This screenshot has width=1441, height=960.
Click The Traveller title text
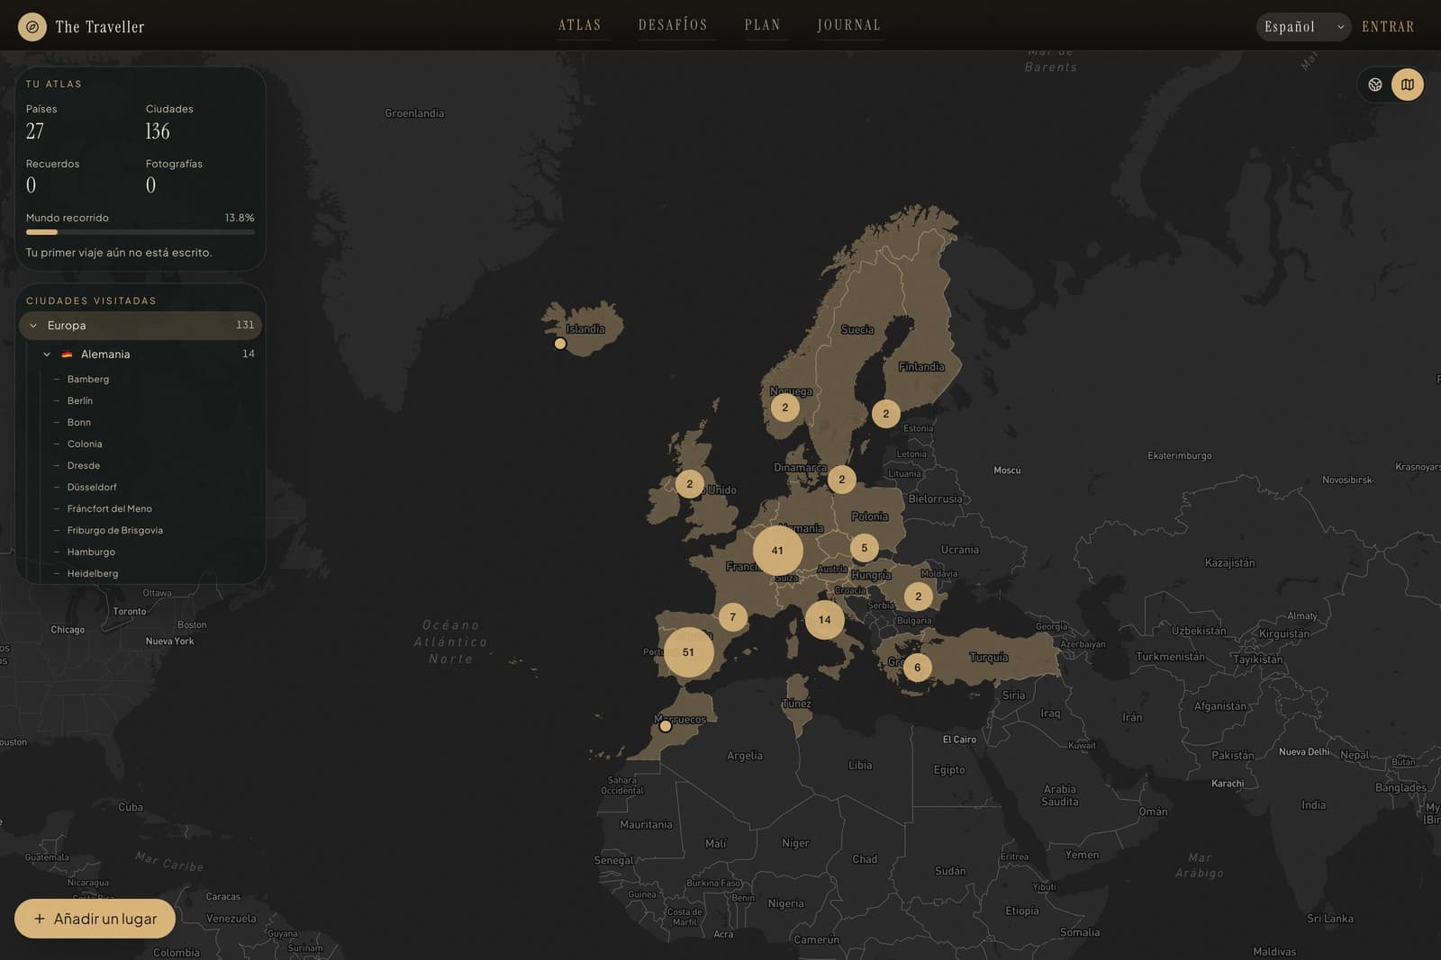point(100,27)
